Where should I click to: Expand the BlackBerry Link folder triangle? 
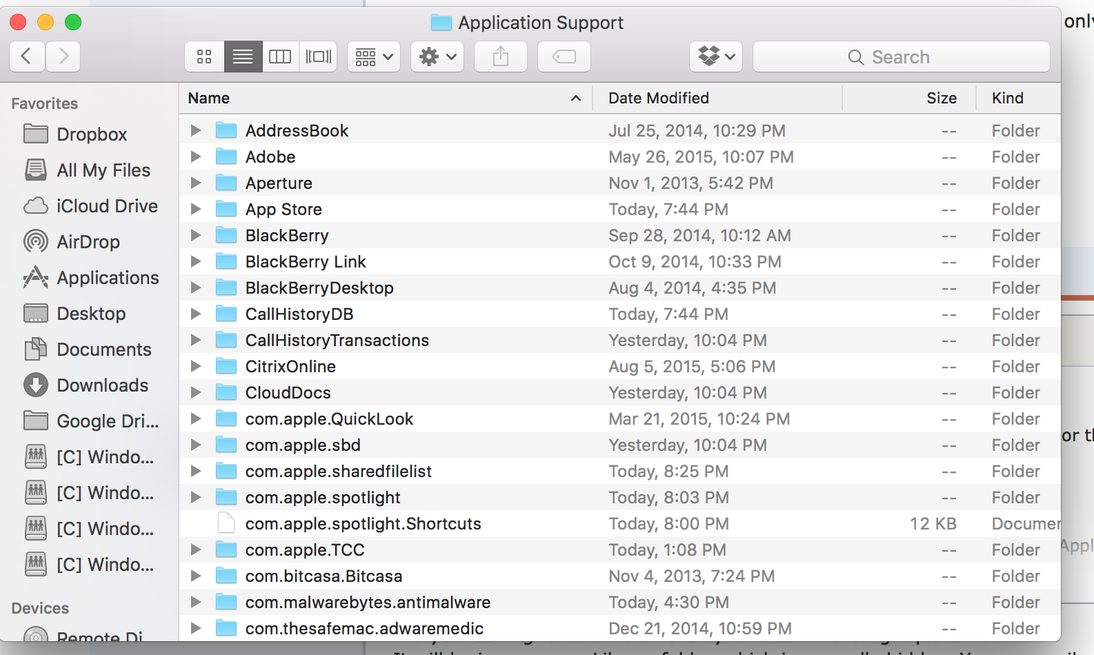[x=196, y=261]
